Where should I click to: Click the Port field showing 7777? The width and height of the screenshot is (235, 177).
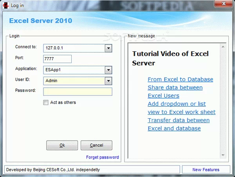click(x=57, y=59)
